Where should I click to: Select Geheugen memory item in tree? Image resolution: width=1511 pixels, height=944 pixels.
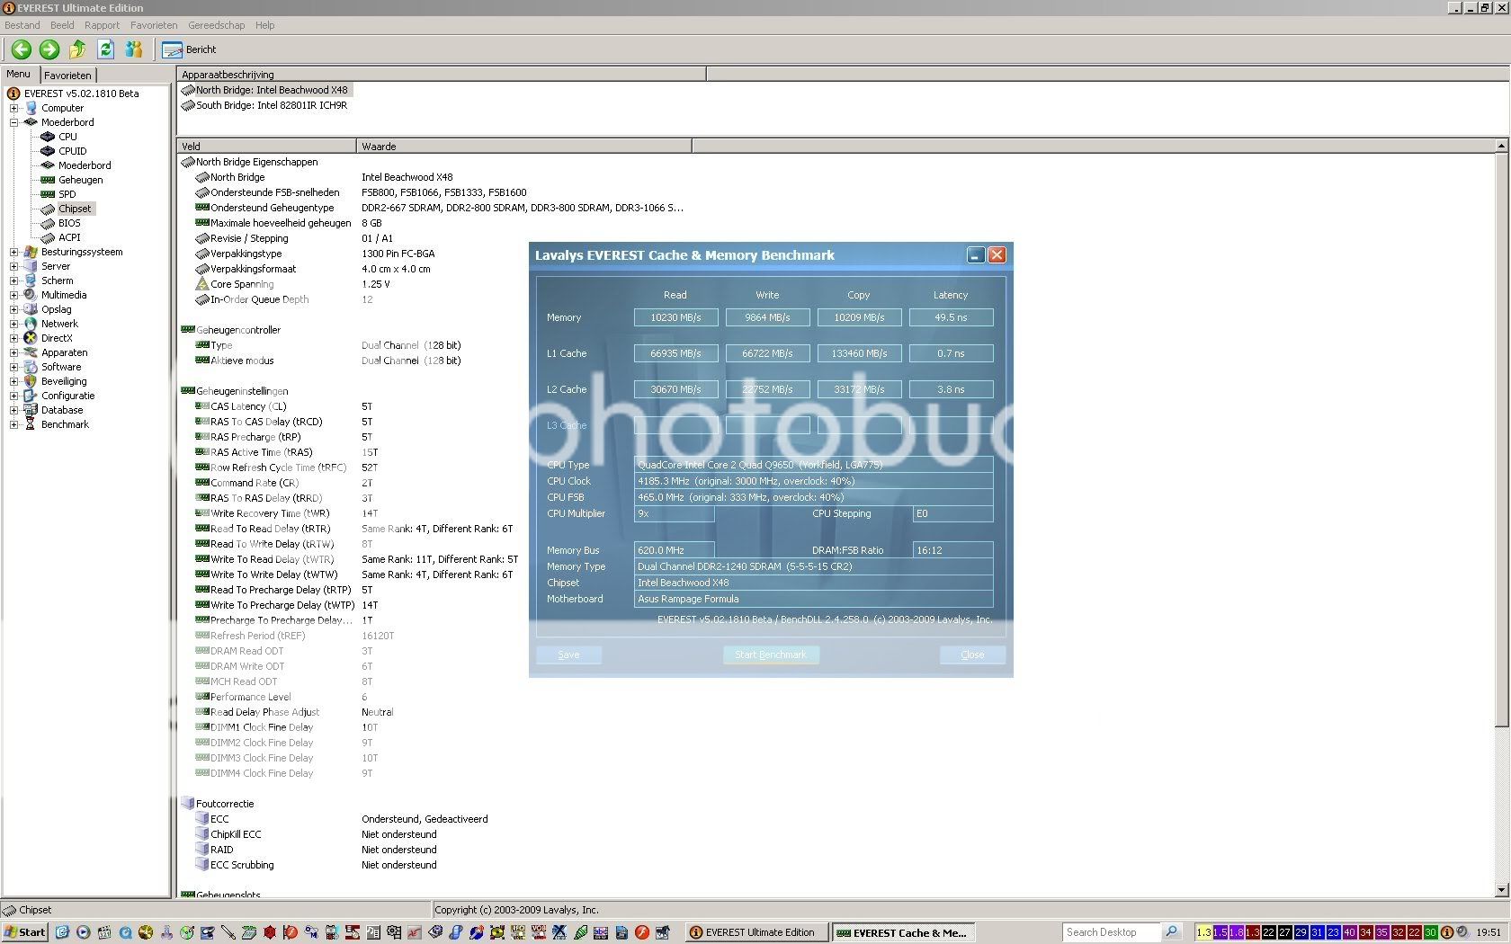[x=72, y=180]
